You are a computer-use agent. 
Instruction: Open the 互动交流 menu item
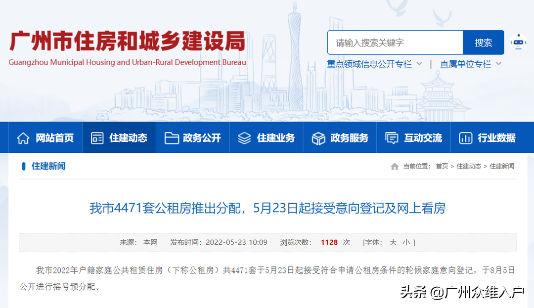(413, 138)
